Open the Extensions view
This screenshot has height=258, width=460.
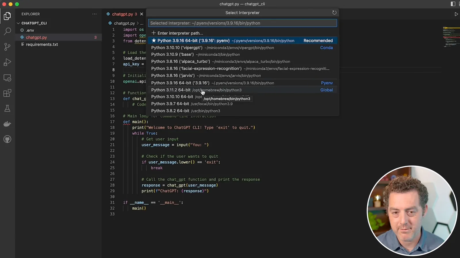pyautogui.click(x=7, y=93)
